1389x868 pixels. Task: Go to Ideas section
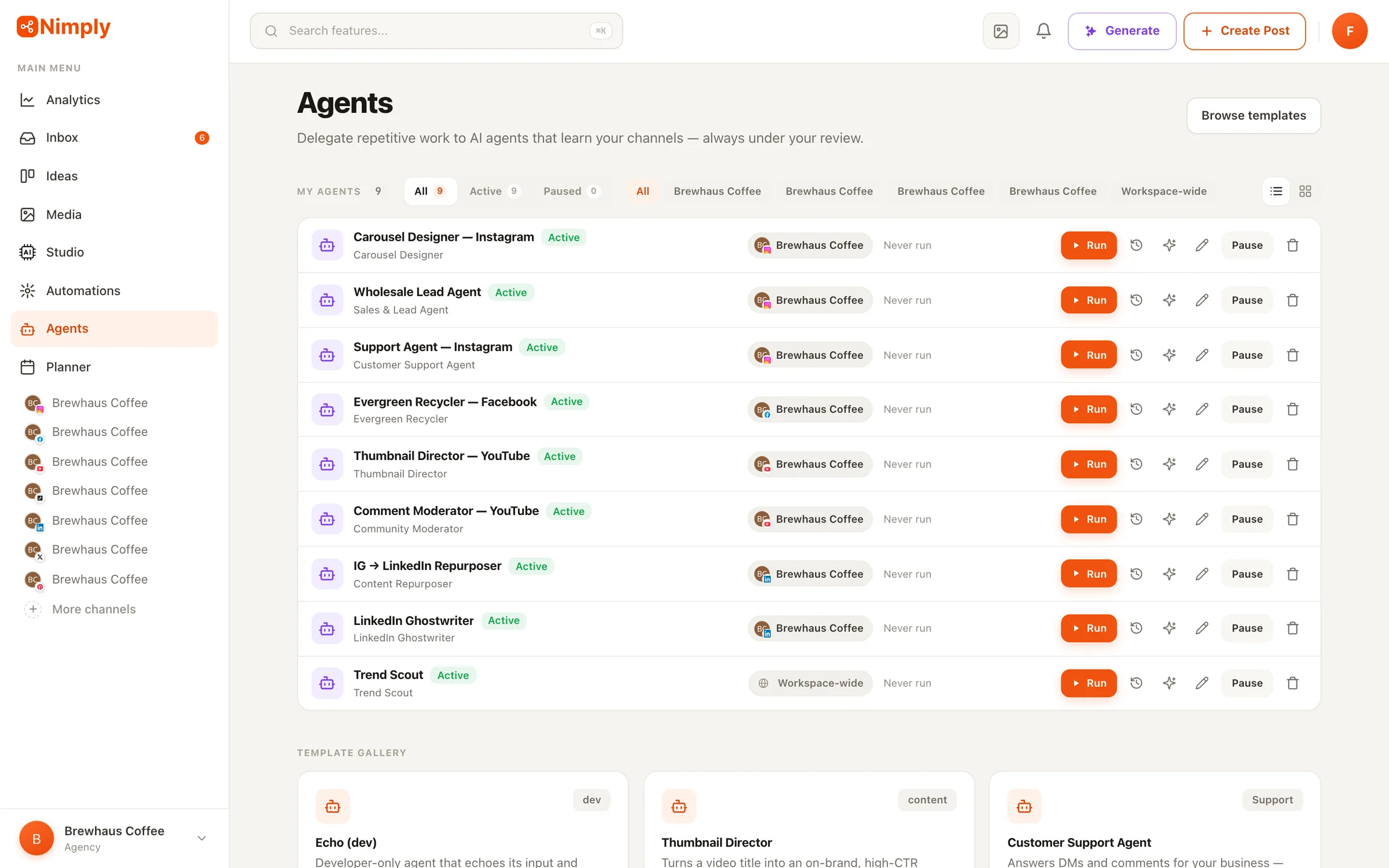click(x=114, y=176)
